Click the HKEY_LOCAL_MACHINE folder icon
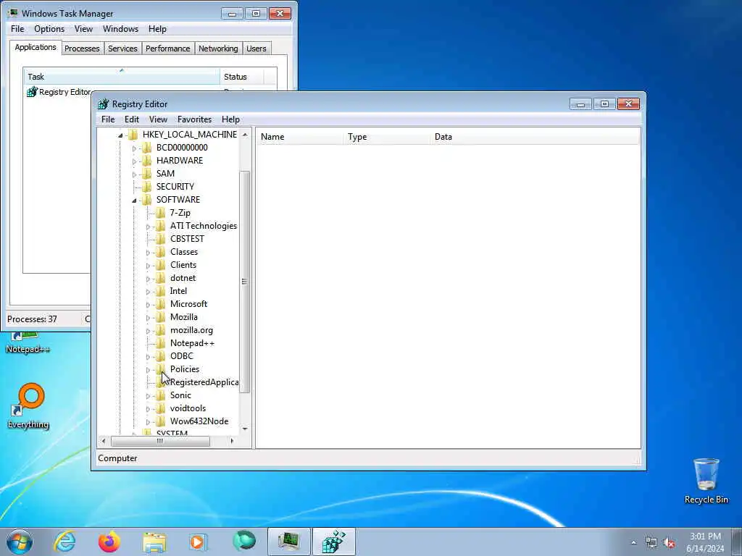Screen dimensions: 742x556 (133, 135)
